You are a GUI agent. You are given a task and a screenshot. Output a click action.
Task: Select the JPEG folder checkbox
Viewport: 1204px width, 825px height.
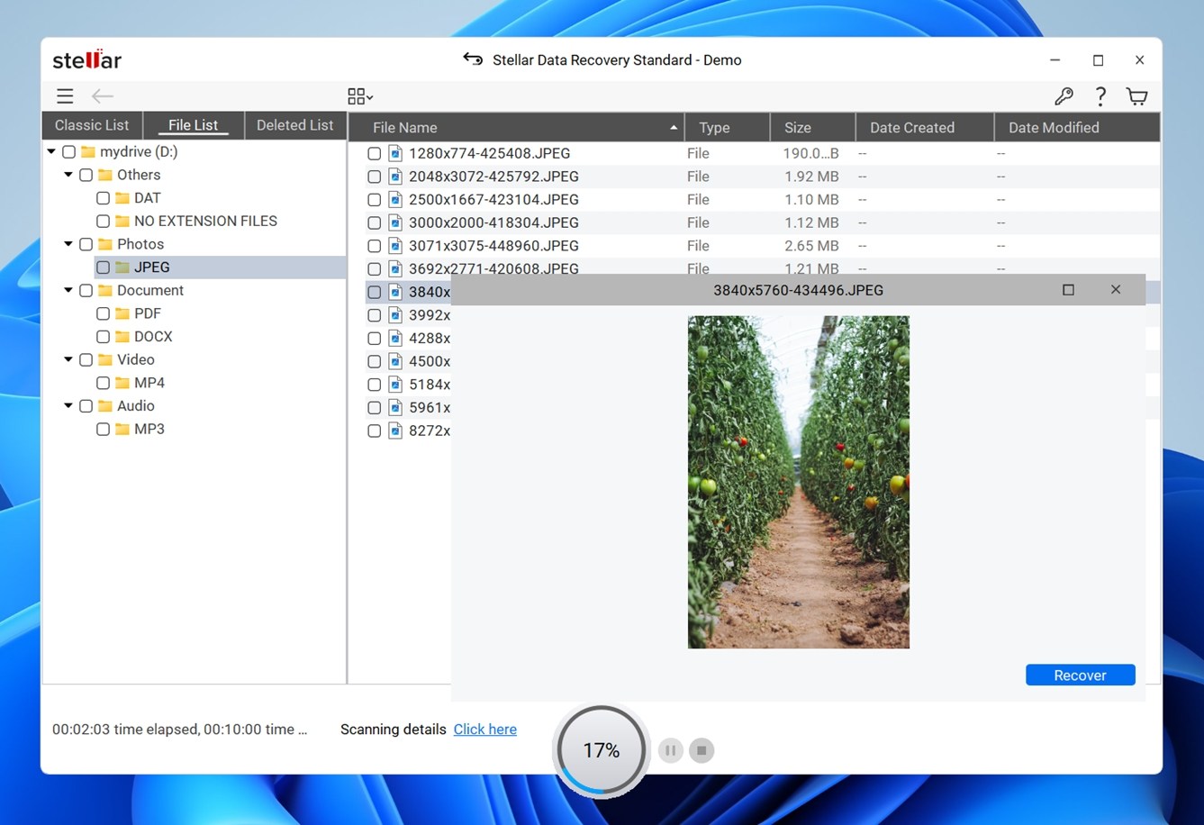click(103, 267)
